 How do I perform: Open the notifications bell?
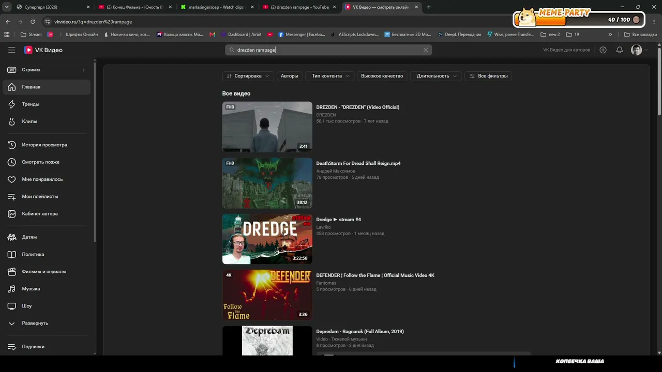pyautogui.click(x=620, y=50)
